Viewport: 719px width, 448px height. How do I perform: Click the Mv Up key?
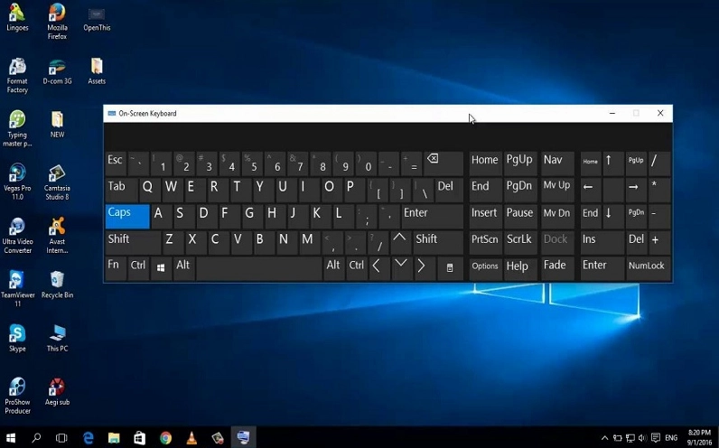coord(557,190)
